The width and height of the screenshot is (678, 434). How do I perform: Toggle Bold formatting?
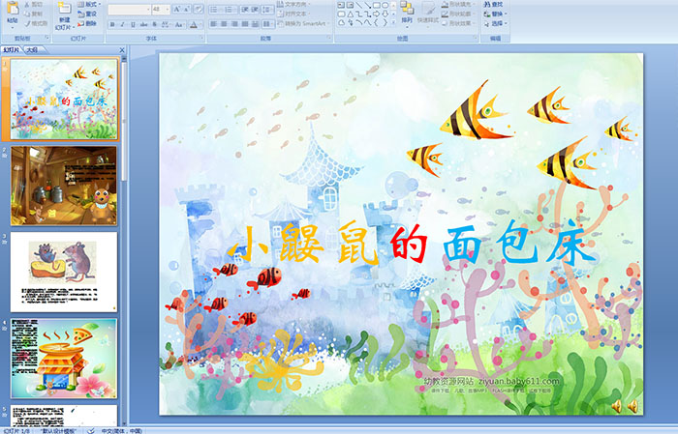point(110,24)
